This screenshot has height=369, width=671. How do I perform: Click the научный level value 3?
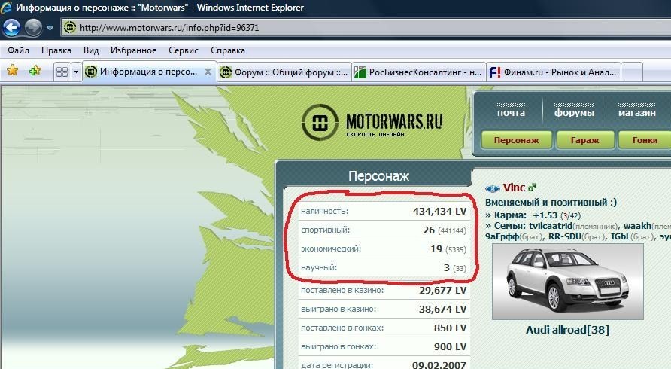(446, 268)
